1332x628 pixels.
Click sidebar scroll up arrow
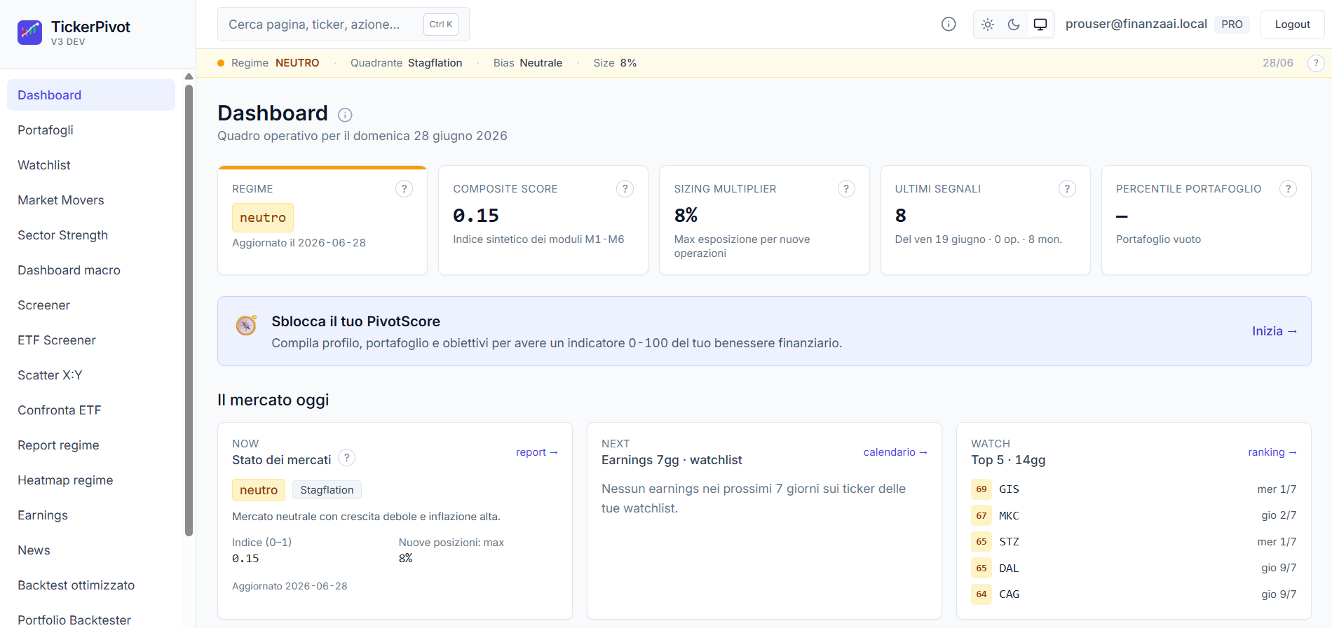click(189, 76)
